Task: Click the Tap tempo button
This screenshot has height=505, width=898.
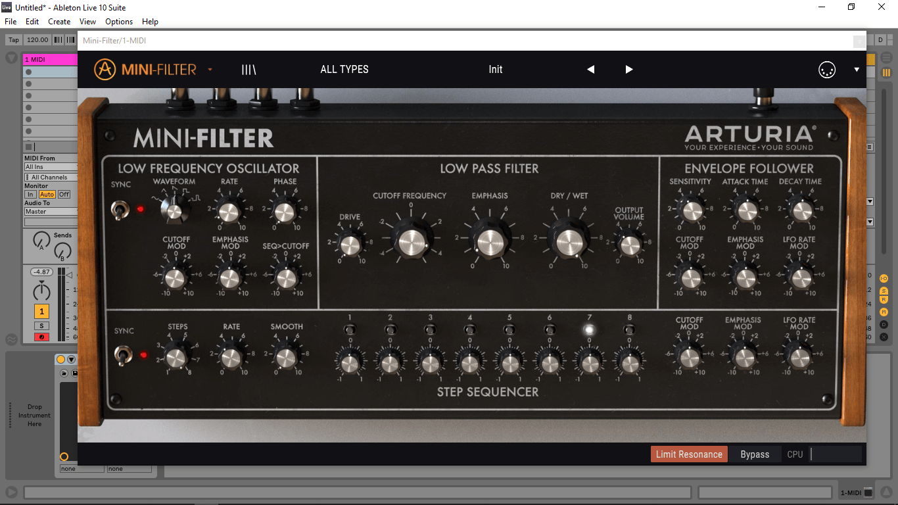Action: tap(14, 40)
